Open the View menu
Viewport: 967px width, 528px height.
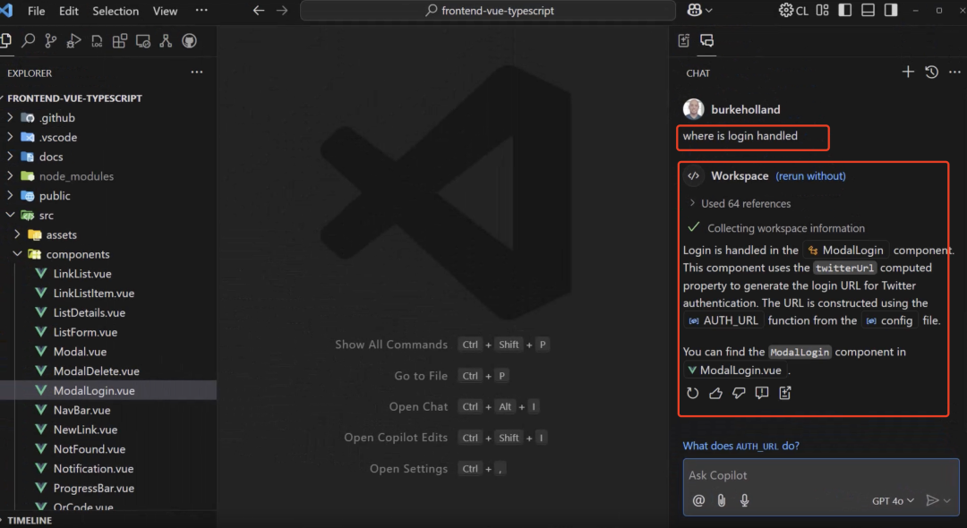165,11
